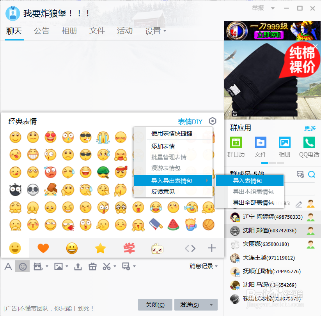The width and height of the screenshot is (321, 316).
Task: Insert the skull emoji
Action: [33, 190]
